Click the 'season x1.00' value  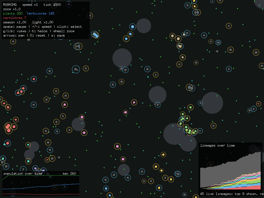pos(15,22)
